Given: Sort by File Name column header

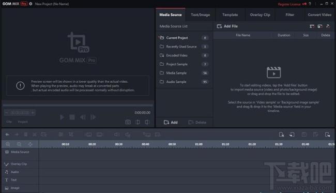Looking at the screenshot, I should (x=243, y=35).
